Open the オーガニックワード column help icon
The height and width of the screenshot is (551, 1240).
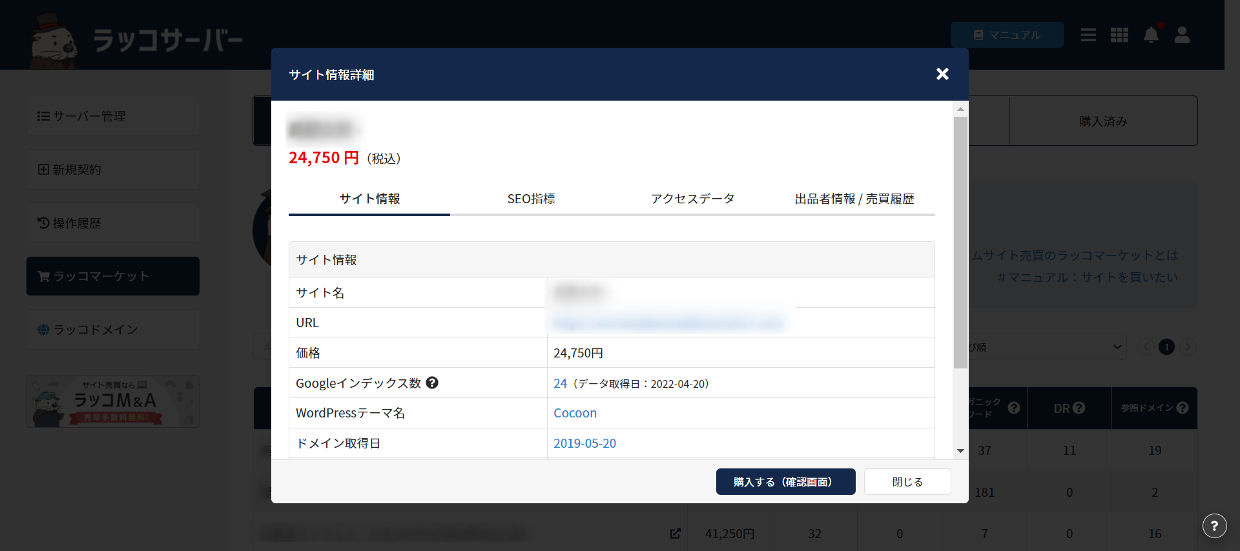pyautogui.click(x=1013, y=408)
